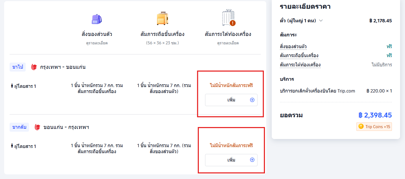Click the สัมภาระใต้ท้องเครื่อง link in price details
The width and height of the screenshot is (405, 179).
click(x=300, y=65)
